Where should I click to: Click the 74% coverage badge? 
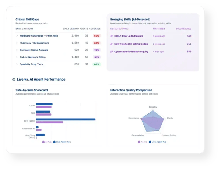coord(97,50)
